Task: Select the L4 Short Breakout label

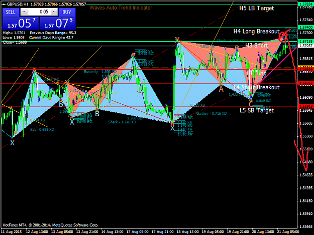Action: pyautogui.click(x=257, y=87)
